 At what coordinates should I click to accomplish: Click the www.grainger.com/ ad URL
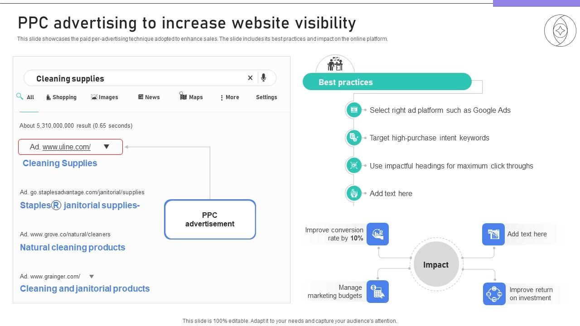pos(55,277)
